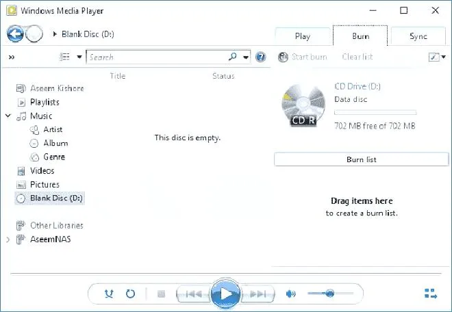The height and width of the screenshot is (312, 452).
Task: Open the Burn options checkmark dropdown
Action: click(x=437, y=57)
